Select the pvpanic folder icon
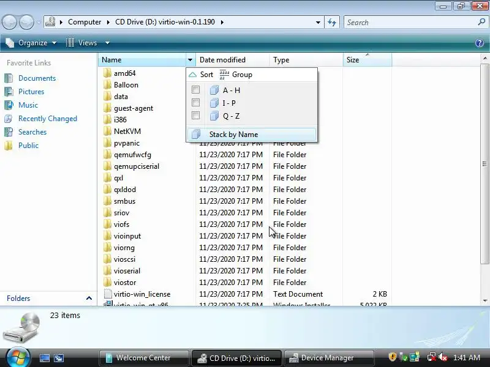This screenshot has width=490, height=367. [107, 143]
